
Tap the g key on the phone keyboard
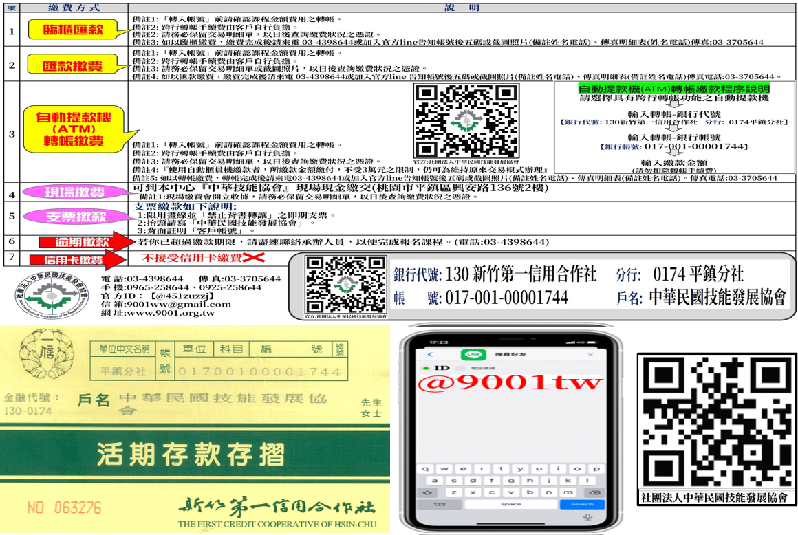(510, 480)
